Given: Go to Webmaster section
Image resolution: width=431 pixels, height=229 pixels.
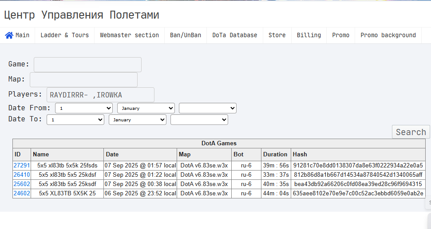Looking at the screenshot, I should click(x=130, y=35).
